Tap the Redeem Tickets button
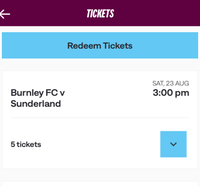Viewport: 200px width, 186px height. 100,46
